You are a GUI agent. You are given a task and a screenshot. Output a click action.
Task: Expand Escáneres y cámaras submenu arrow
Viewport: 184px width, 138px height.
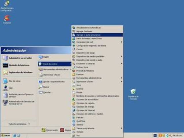tap(122, 64)
